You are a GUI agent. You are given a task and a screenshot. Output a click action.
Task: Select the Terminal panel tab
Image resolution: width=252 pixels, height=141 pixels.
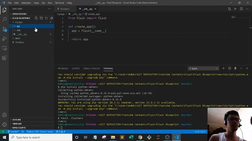point(108,69)
